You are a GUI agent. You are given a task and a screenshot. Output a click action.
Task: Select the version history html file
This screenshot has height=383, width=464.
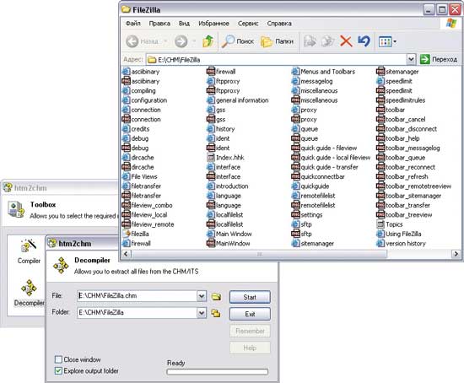(x=402, y=243)
